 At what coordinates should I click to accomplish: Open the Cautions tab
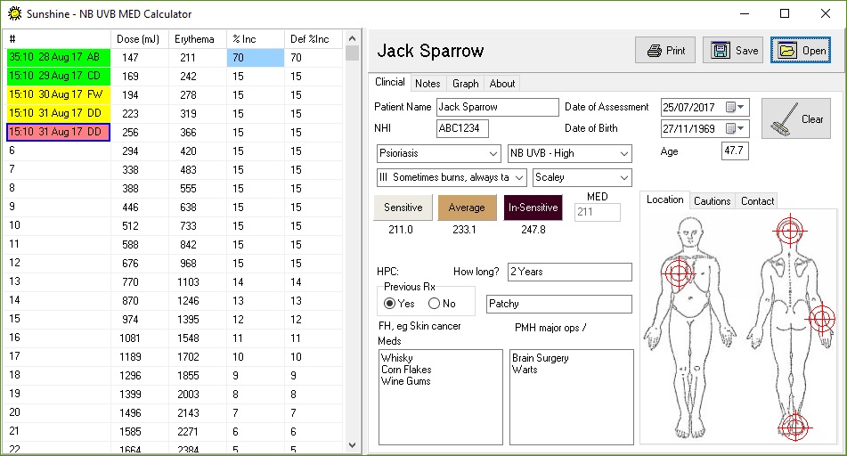[x=712, y=201]
